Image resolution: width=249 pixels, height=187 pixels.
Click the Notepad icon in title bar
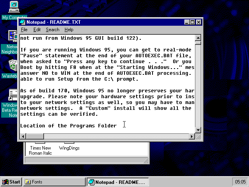coord(23,22)
